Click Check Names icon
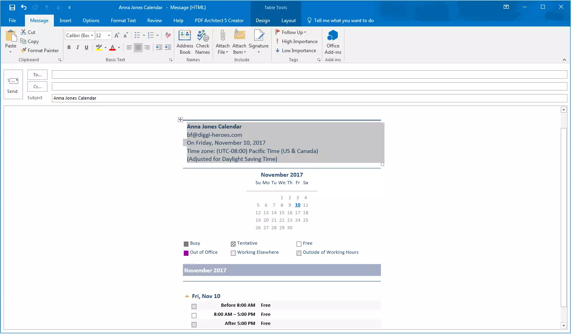This screenshot has width=571, height=334. tap(202, 42)
